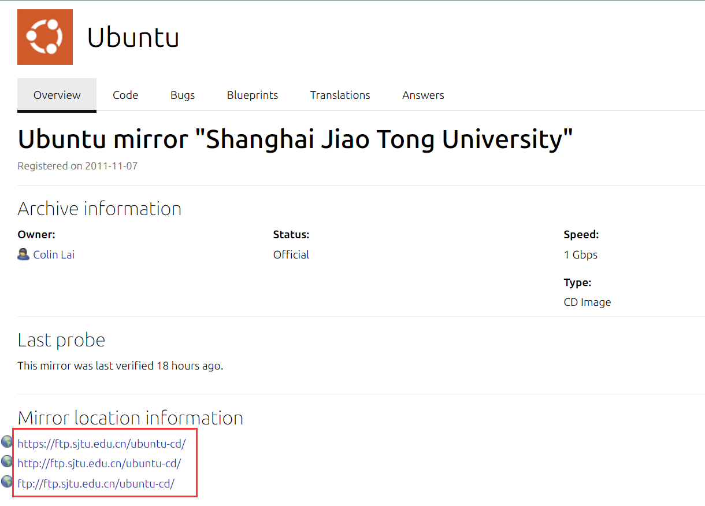The height and width of the screenshot is (506, 705).
Task: Click 'This mirror was last verified' text
Action: click(120, 365)
